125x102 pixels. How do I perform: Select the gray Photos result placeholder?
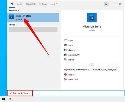click(33, 29)
